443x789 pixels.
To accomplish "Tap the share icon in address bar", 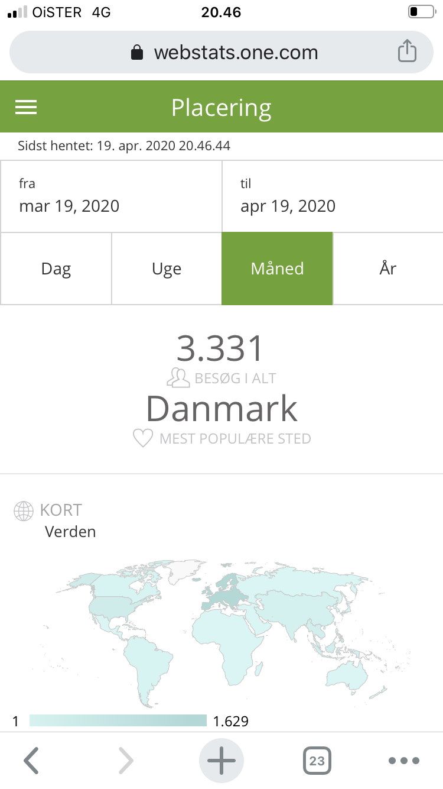I will [x=407, y=52].
